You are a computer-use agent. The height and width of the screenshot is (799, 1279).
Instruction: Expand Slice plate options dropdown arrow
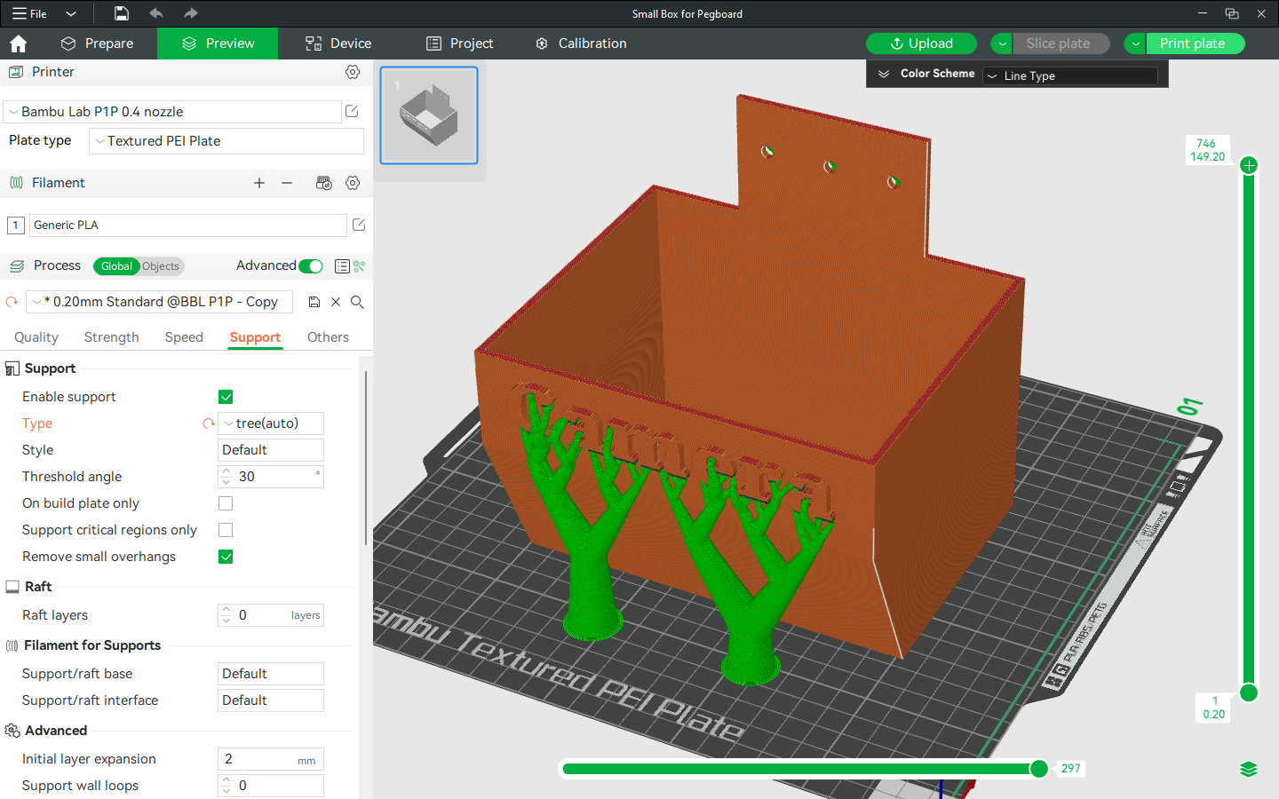click(1002, 44)
